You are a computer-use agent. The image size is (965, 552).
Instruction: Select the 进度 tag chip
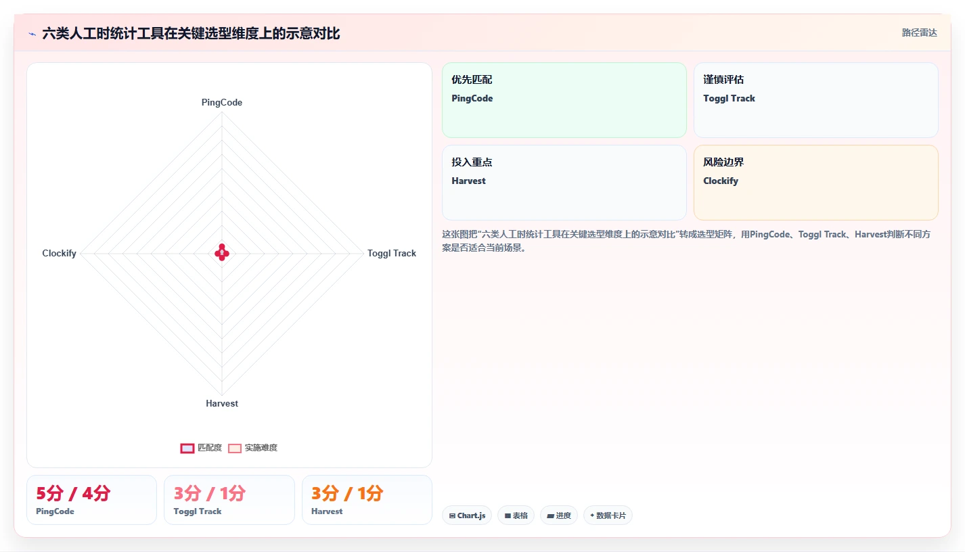(x=559, y=515)
